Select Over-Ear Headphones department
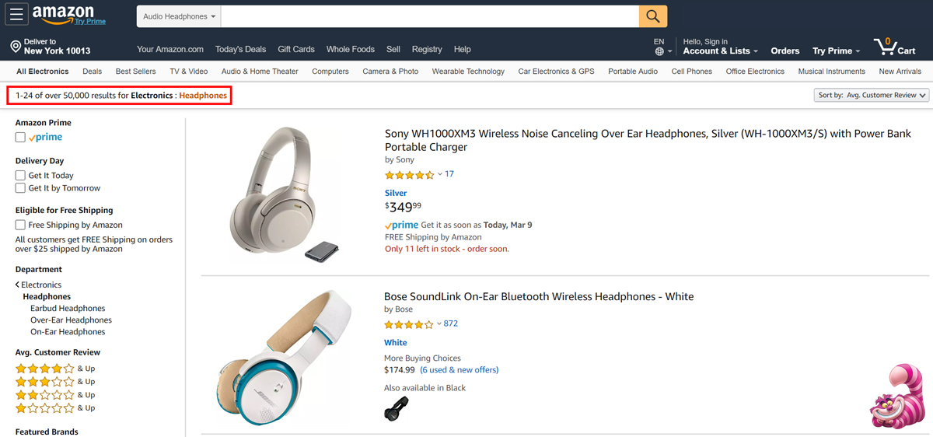 [x=71, y=320]
